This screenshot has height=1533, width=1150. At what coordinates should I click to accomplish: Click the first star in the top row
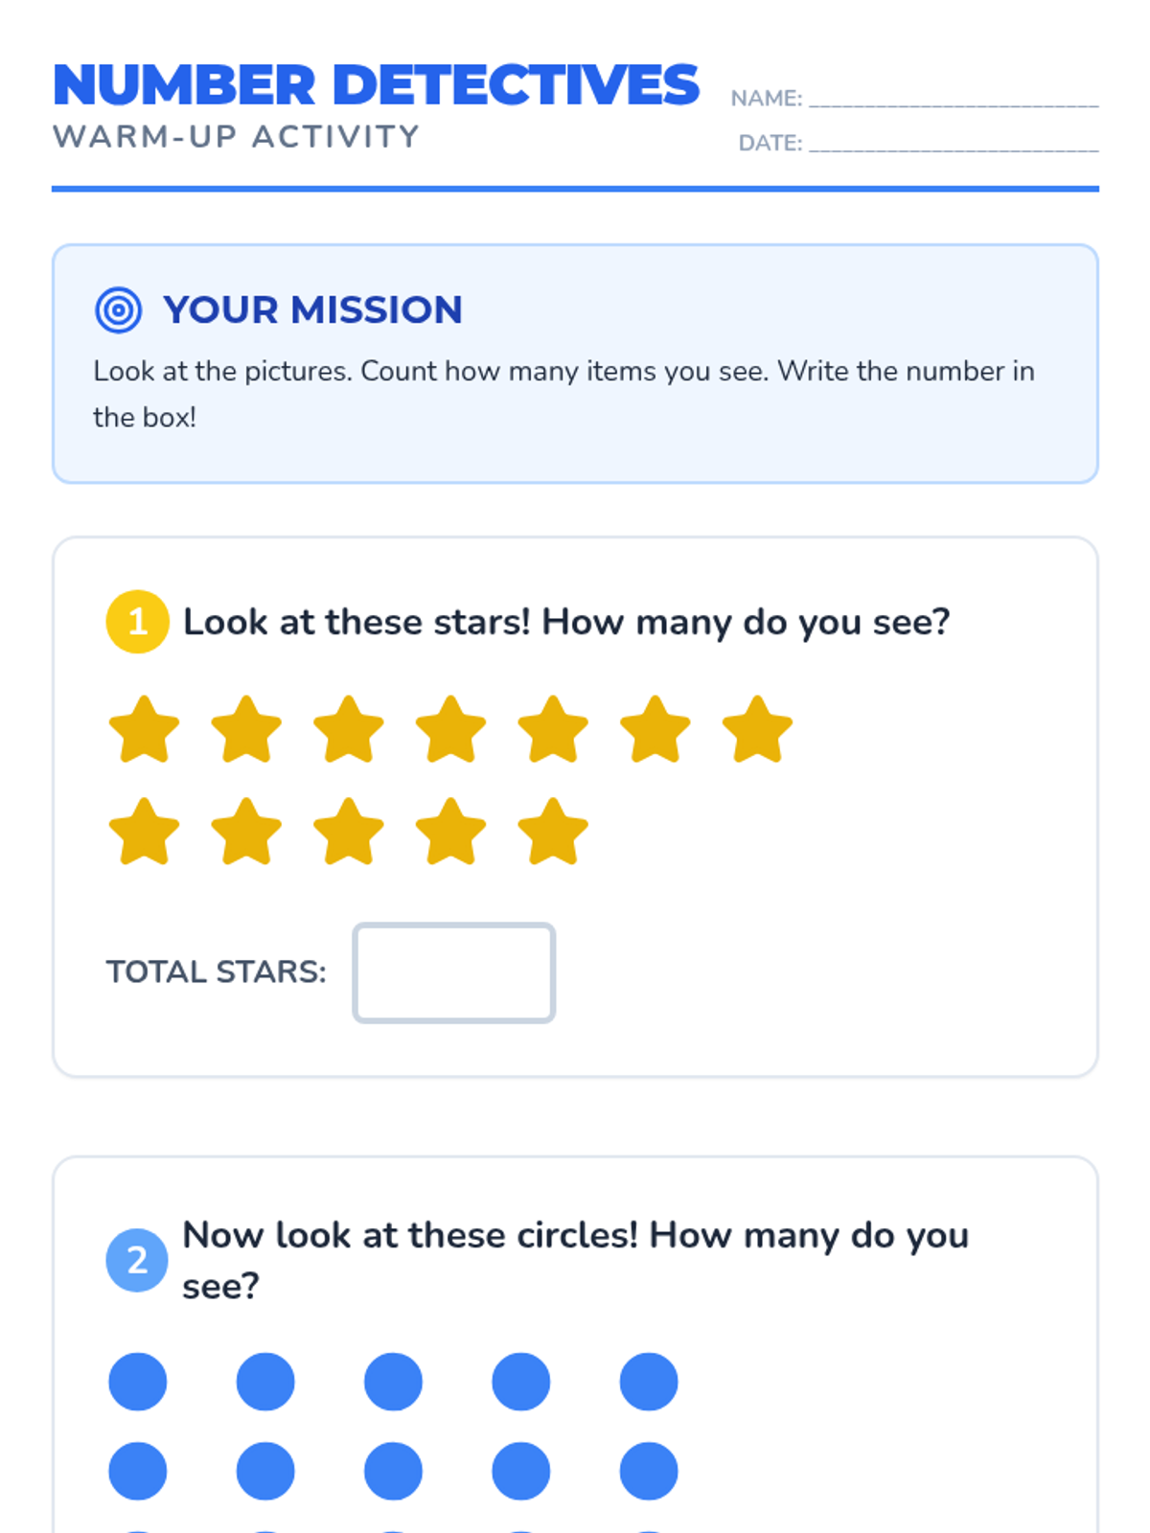point(145,730)
